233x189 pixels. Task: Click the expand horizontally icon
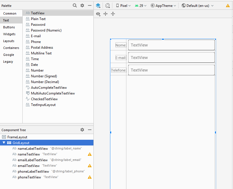coord(105,14)
